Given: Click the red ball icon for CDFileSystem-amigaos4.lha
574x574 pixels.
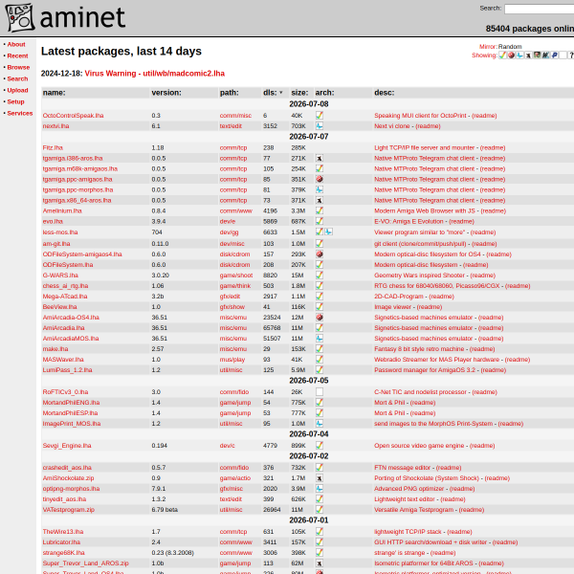Looking at the screenshot, I should 320,254.
